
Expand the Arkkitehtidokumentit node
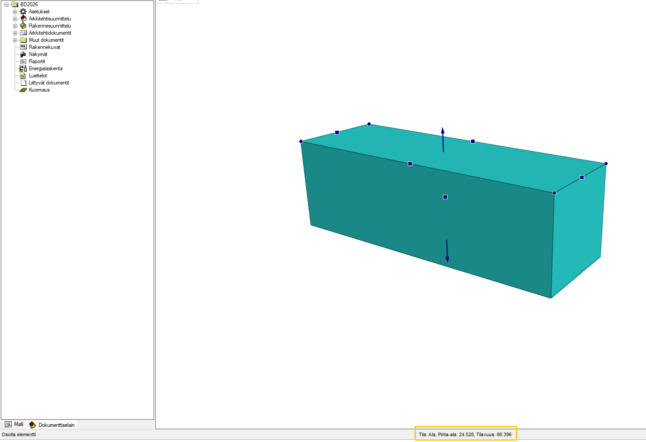coord(15,33)
